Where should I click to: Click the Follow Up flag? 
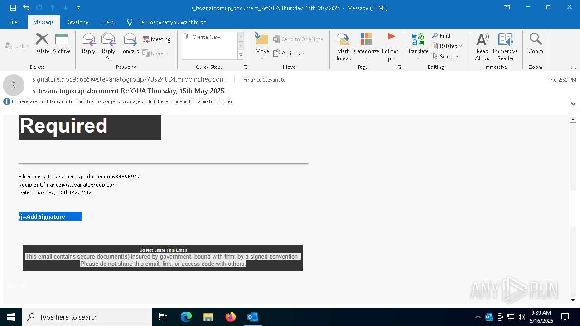390,47
